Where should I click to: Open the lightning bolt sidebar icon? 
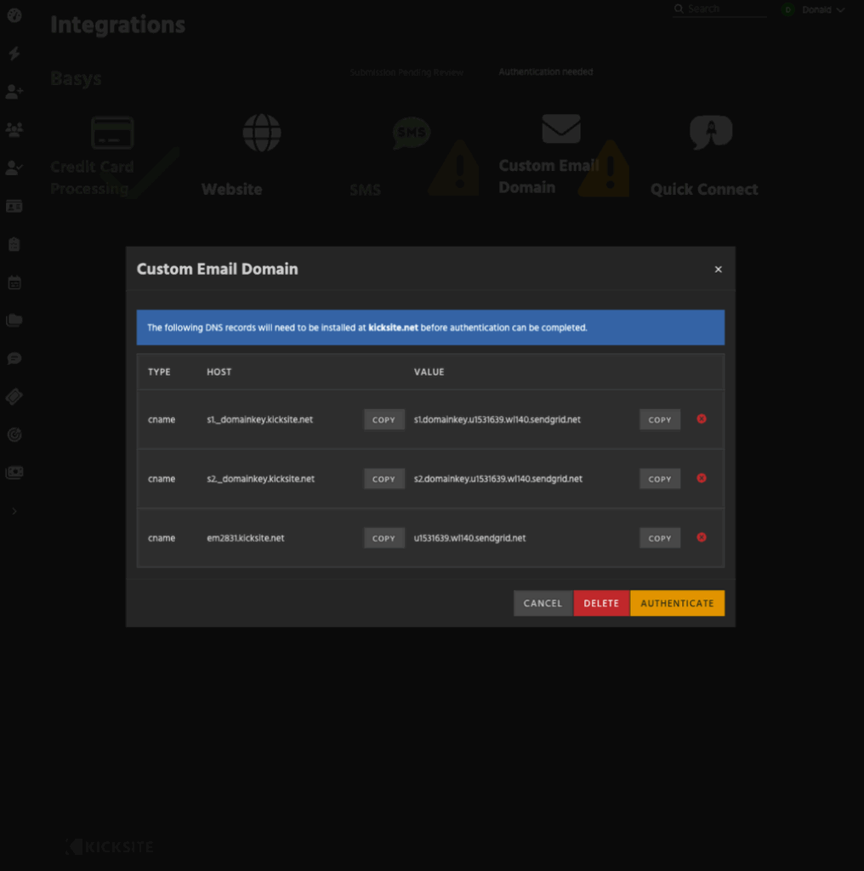click(x=14, y=54)
